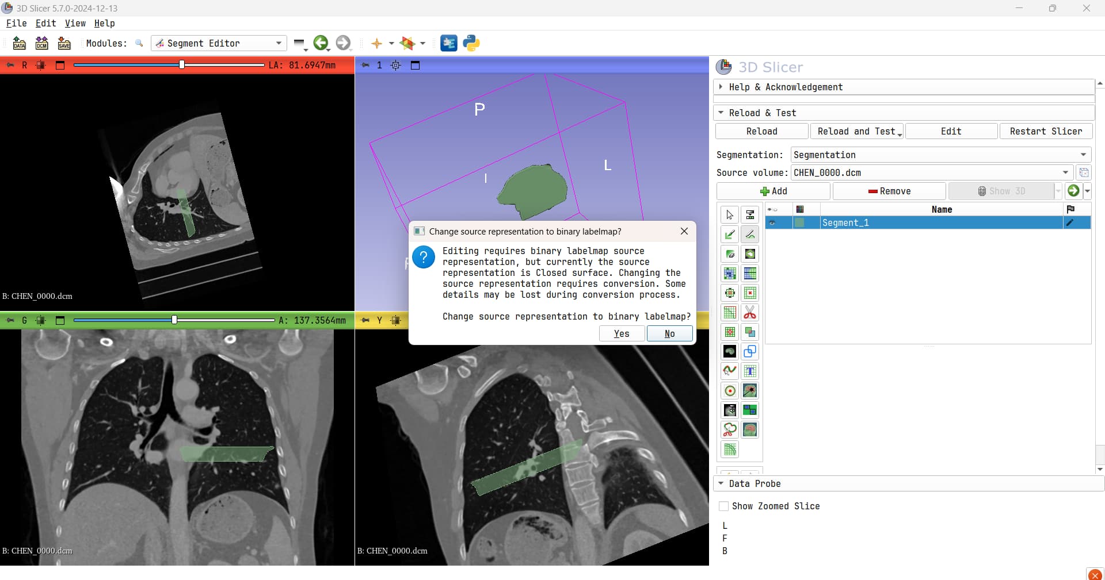
Task: Open the File menu
Action: point(16,24)
